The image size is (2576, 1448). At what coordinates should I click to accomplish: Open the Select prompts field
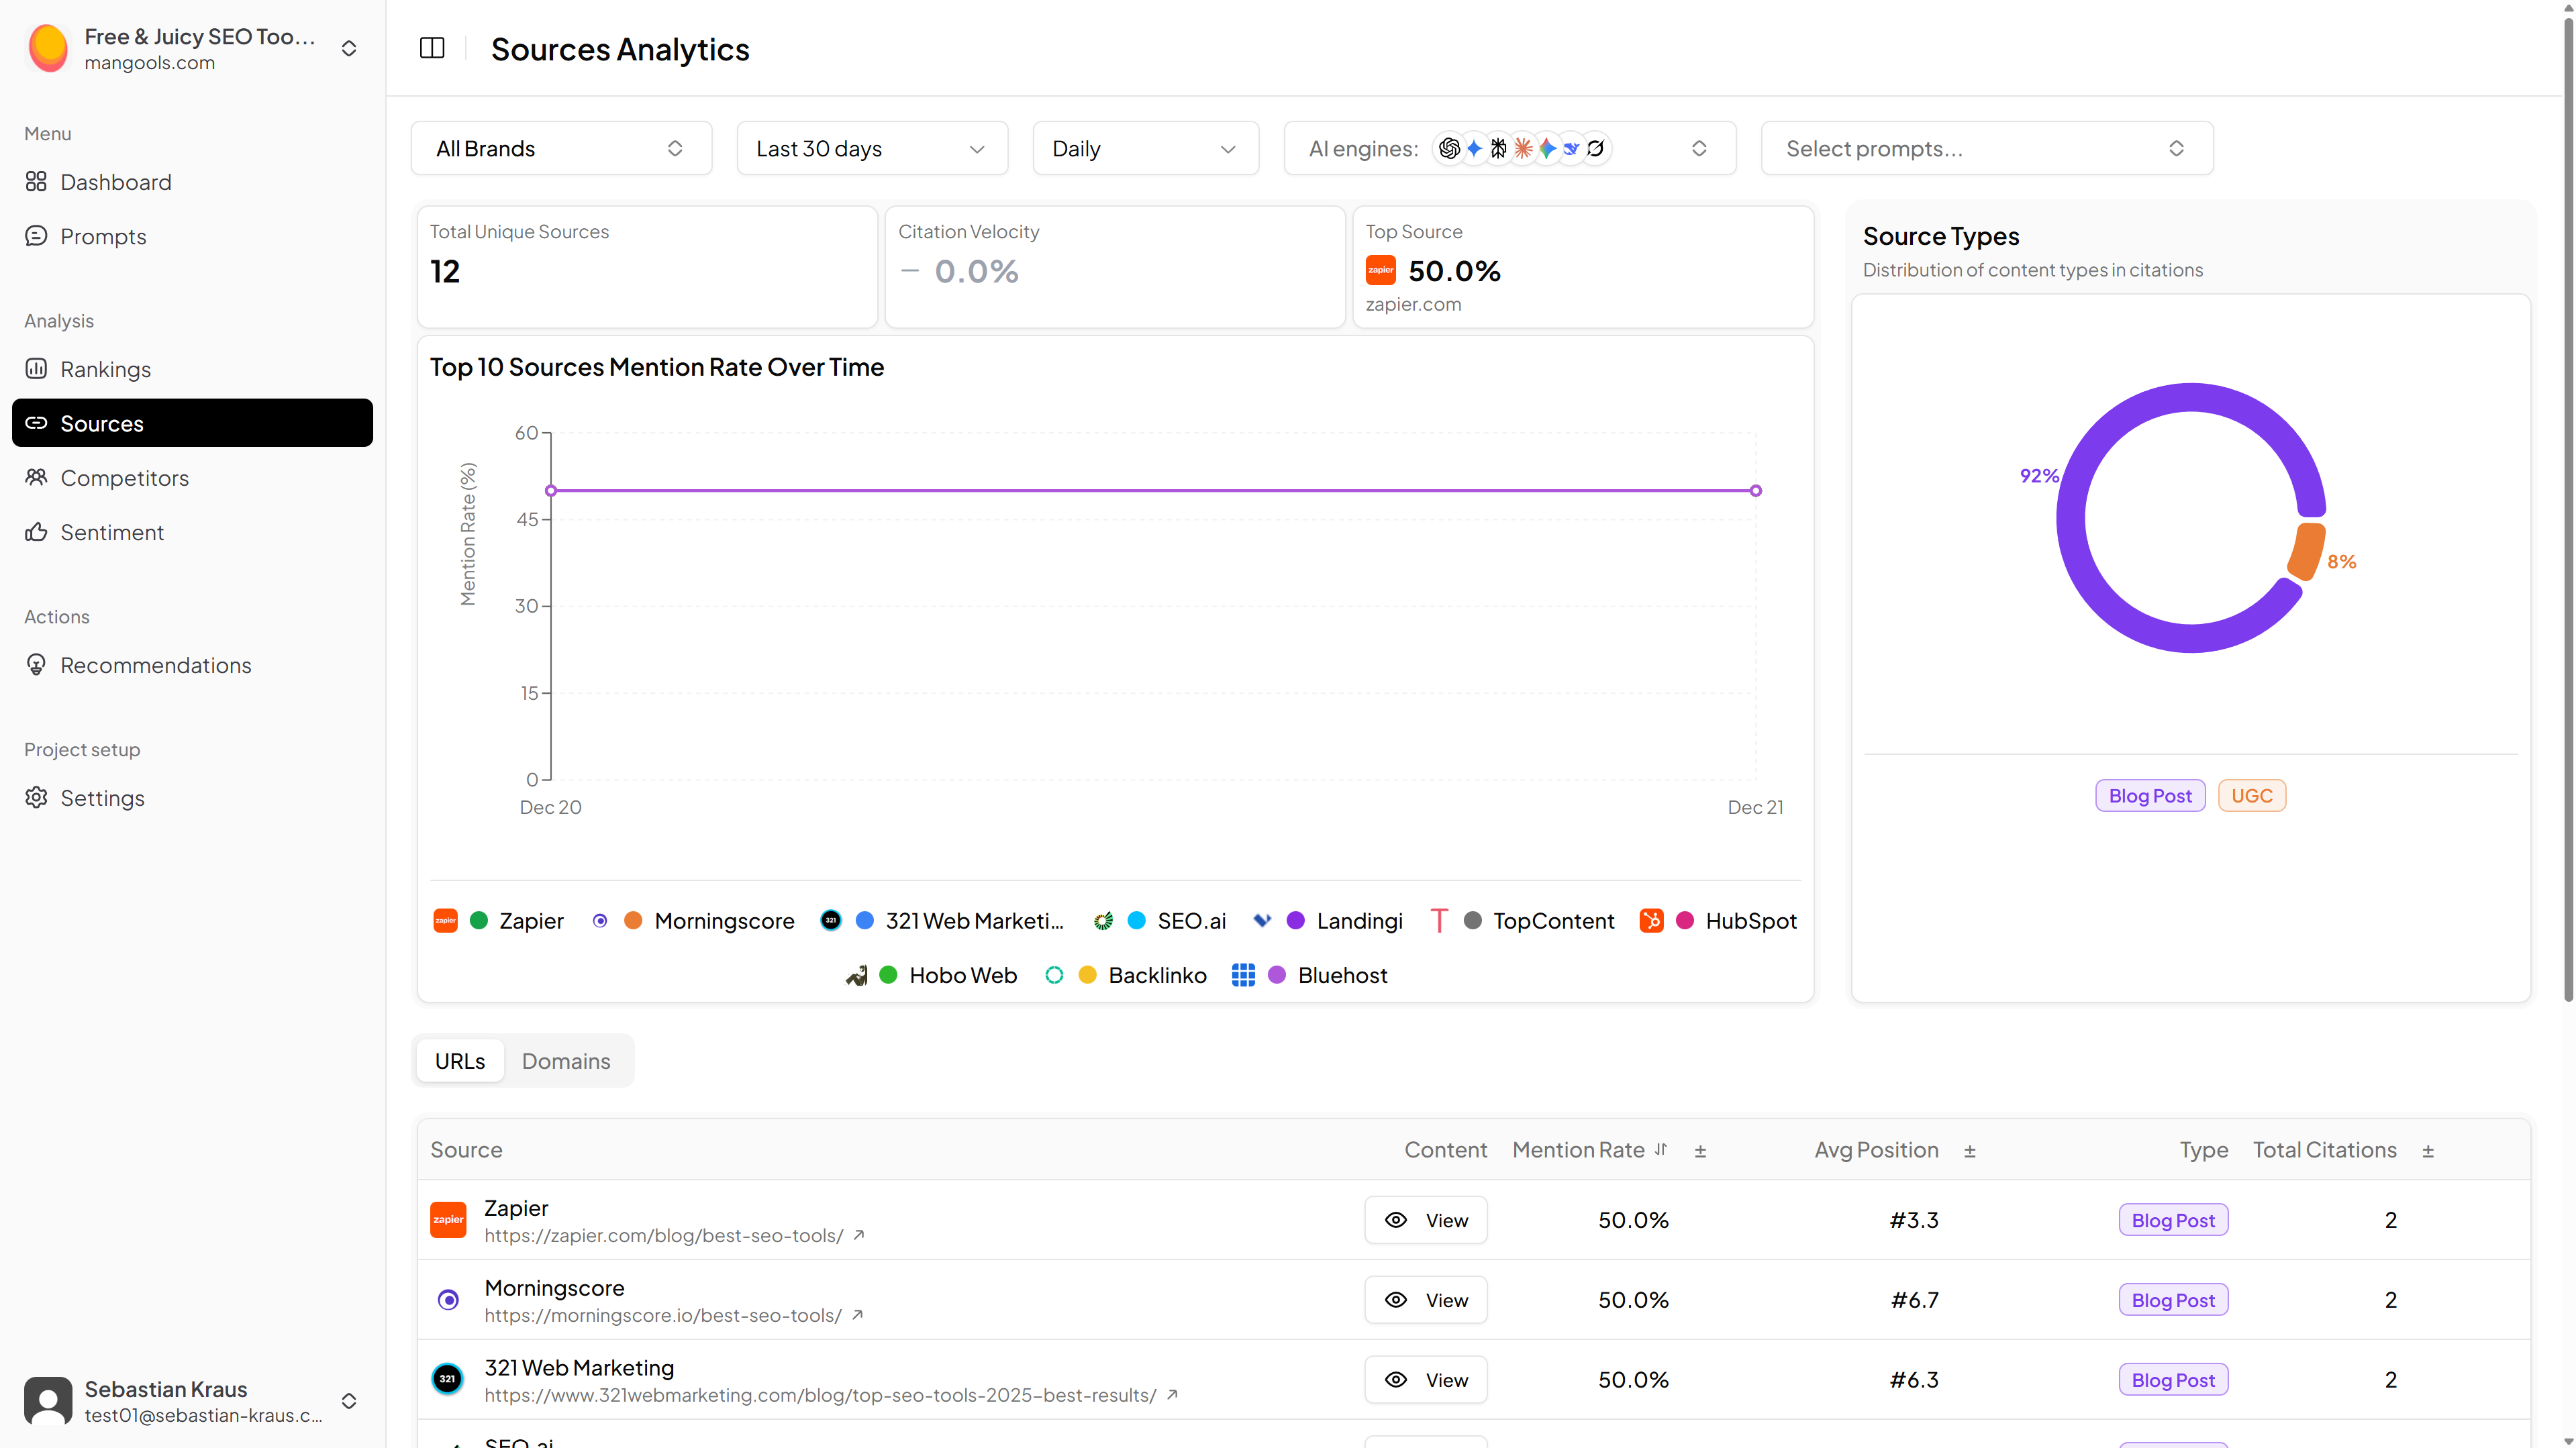1986,148
